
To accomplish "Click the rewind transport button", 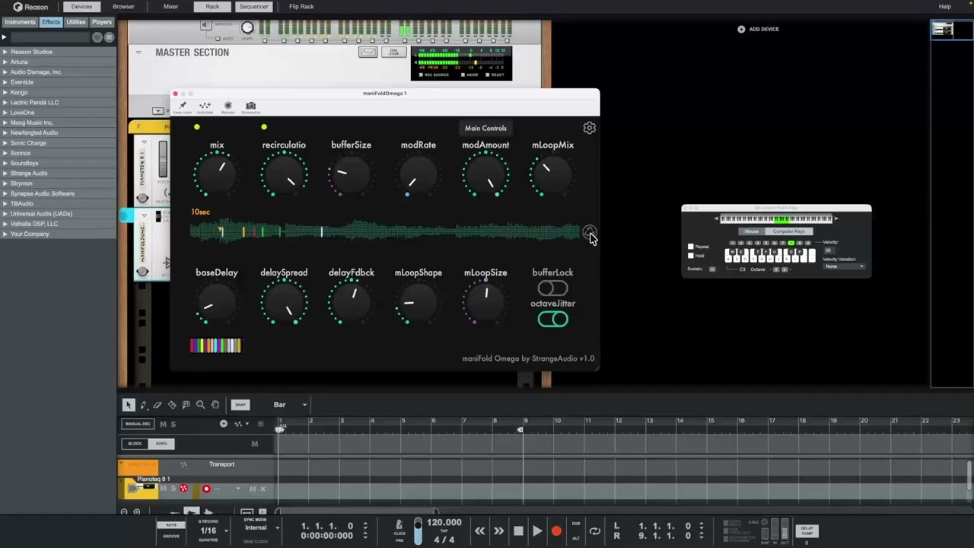I will (479, 531).
